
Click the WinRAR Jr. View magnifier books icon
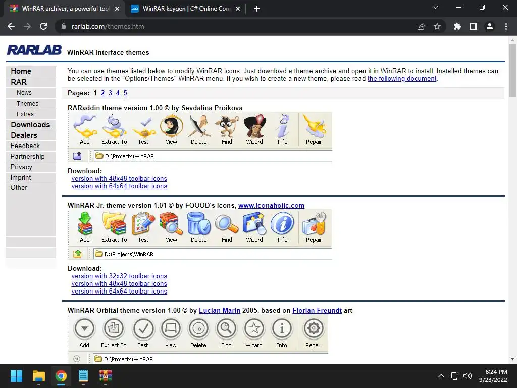(x=172, y=223)
